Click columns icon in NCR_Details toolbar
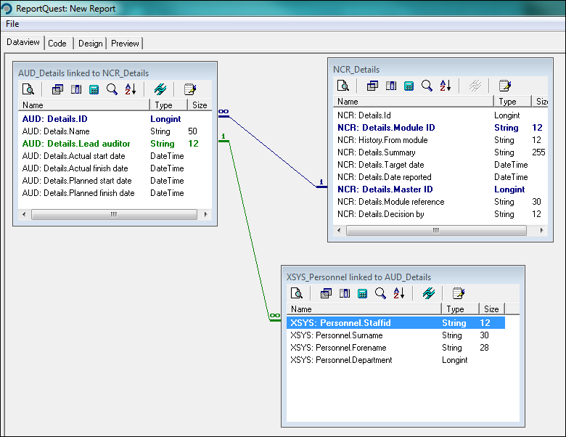Viewport: 566px width, 437px height. (x=391, y=86)
